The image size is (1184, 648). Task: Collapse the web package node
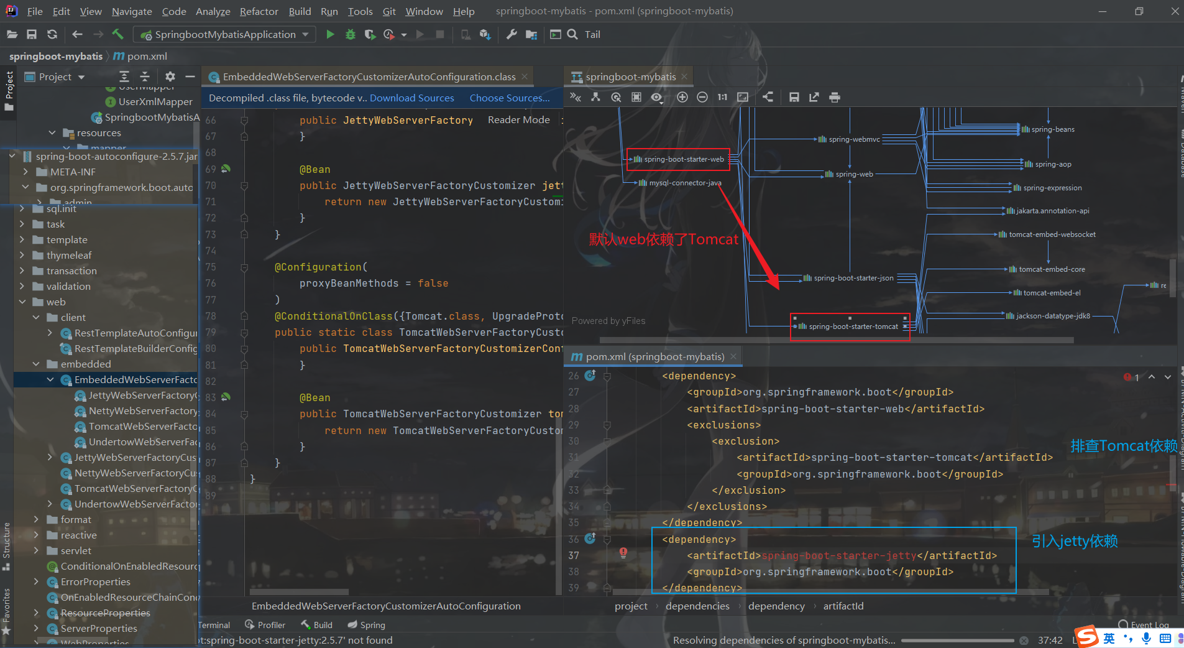coord(22,302)
